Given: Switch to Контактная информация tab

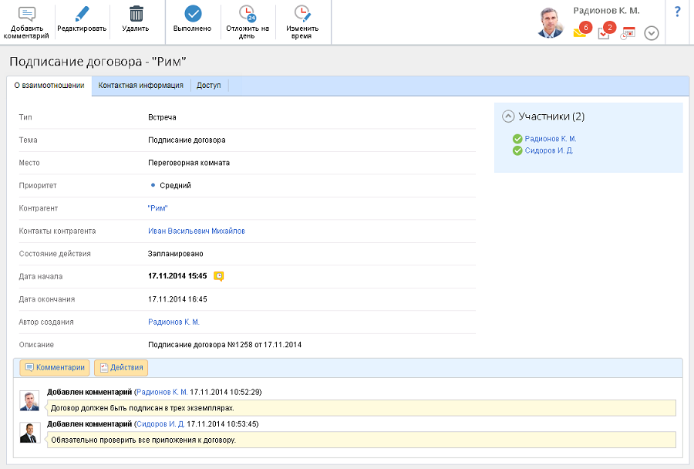Looking at the screenshot, I should (x=140, y=86).
